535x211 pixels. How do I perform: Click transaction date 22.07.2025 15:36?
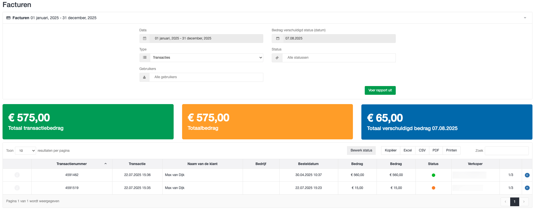[x=137, y=175]
